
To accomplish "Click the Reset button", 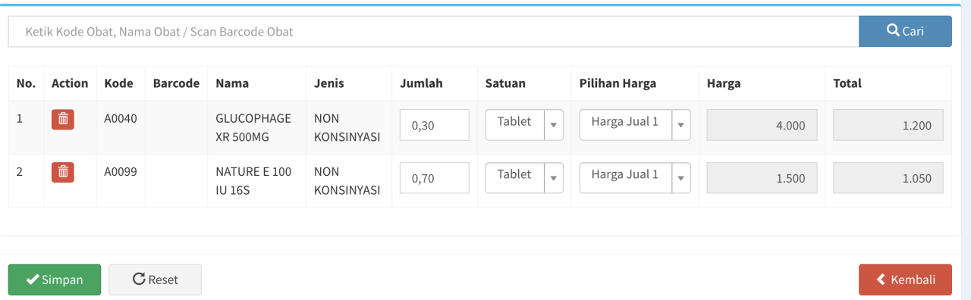I will coord(156,280).
